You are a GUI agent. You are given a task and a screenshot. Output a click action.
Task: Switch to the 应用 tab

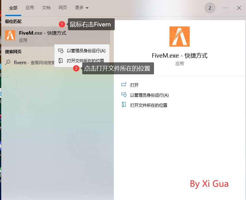30,8
